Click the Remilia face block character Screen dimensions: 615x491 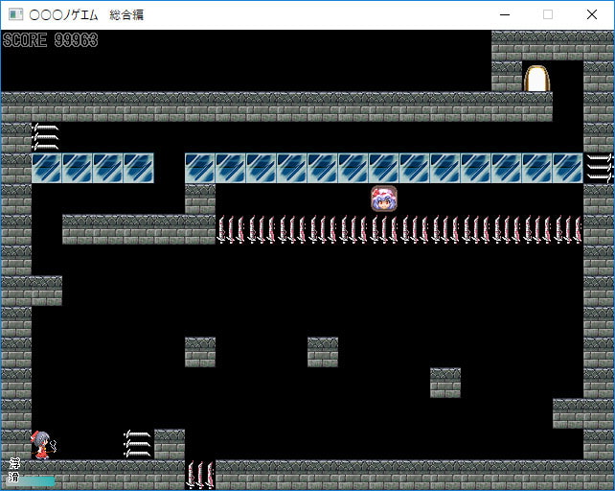384,199
